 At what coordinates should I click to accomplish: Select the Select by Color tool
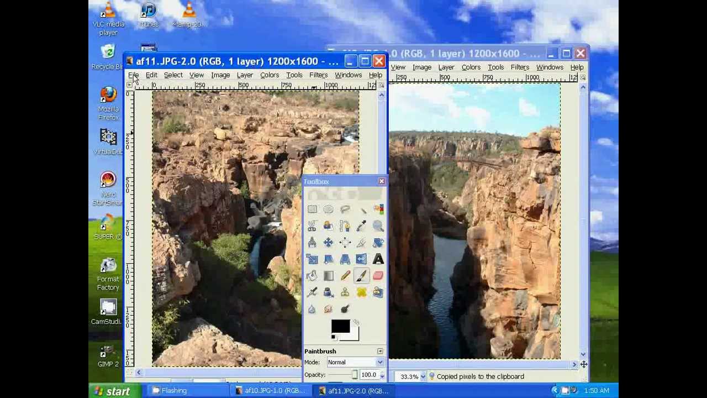378,210
